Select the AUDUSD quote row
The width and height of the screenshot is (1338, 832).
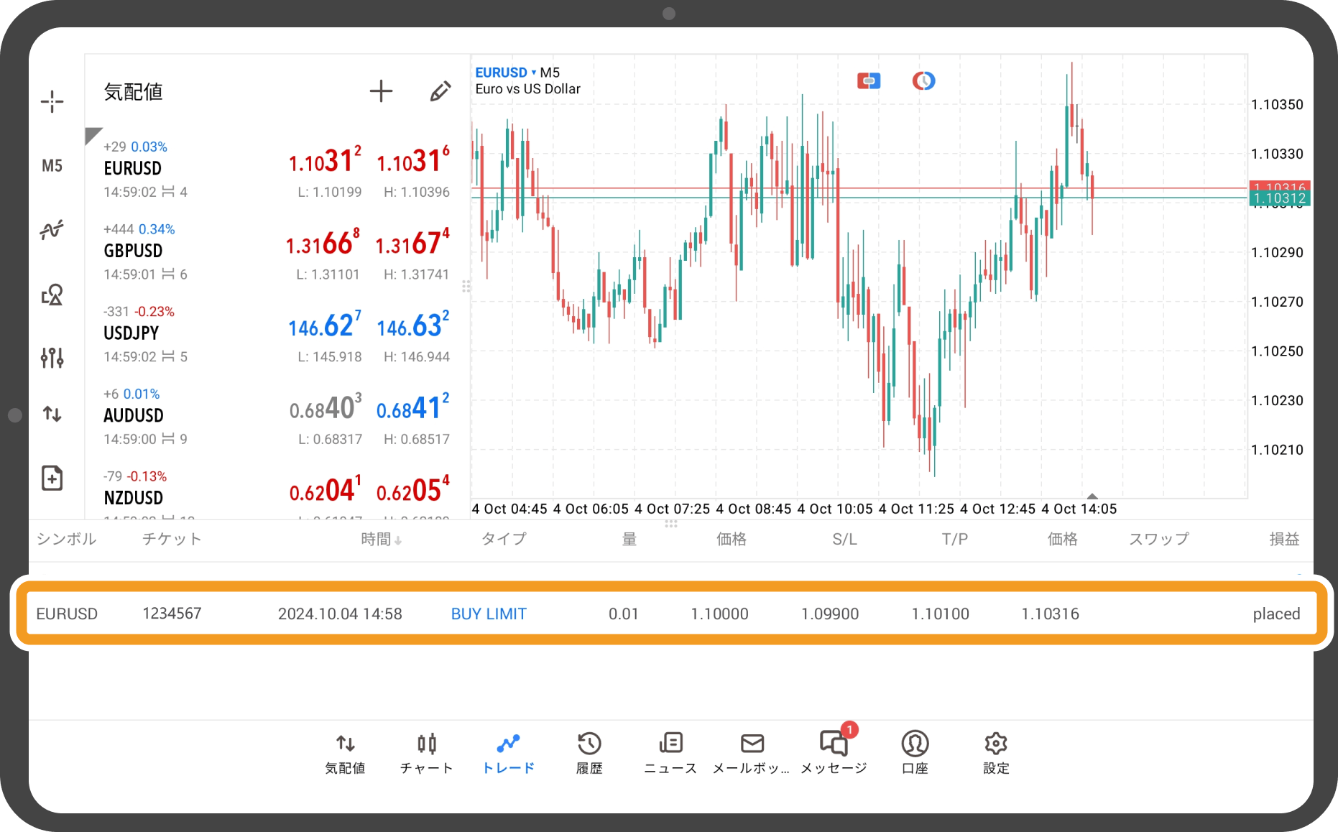click(x=277, y=417)
